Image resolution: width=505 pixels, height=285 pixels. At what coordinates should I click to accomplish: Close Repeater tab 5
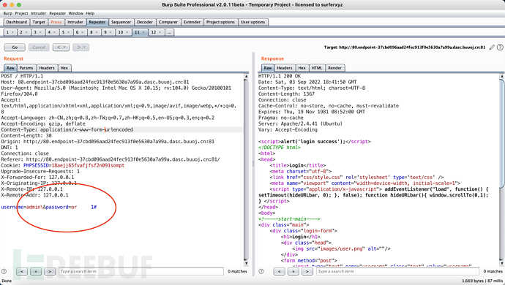tap(68, 32)
